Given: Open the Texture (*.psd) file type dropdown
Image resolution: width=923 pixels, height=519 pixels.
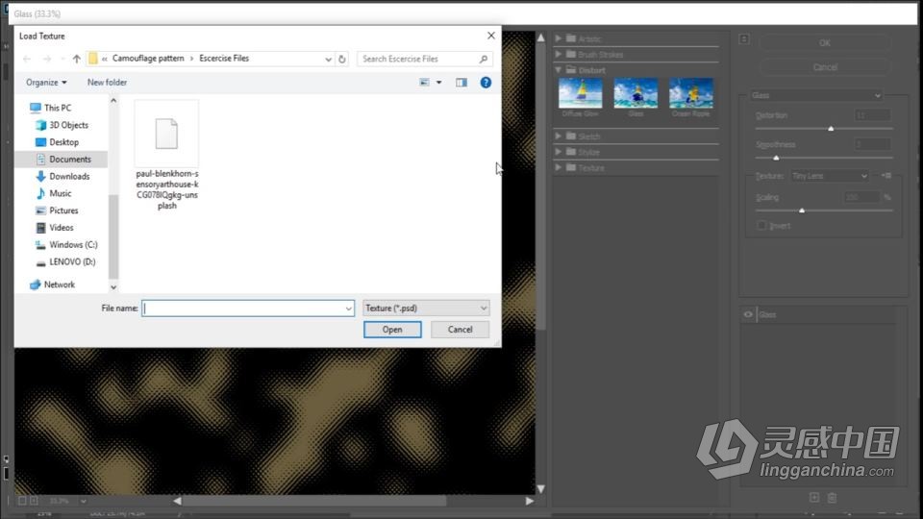Looking at the screenshot, I should (x=426, y=309).
